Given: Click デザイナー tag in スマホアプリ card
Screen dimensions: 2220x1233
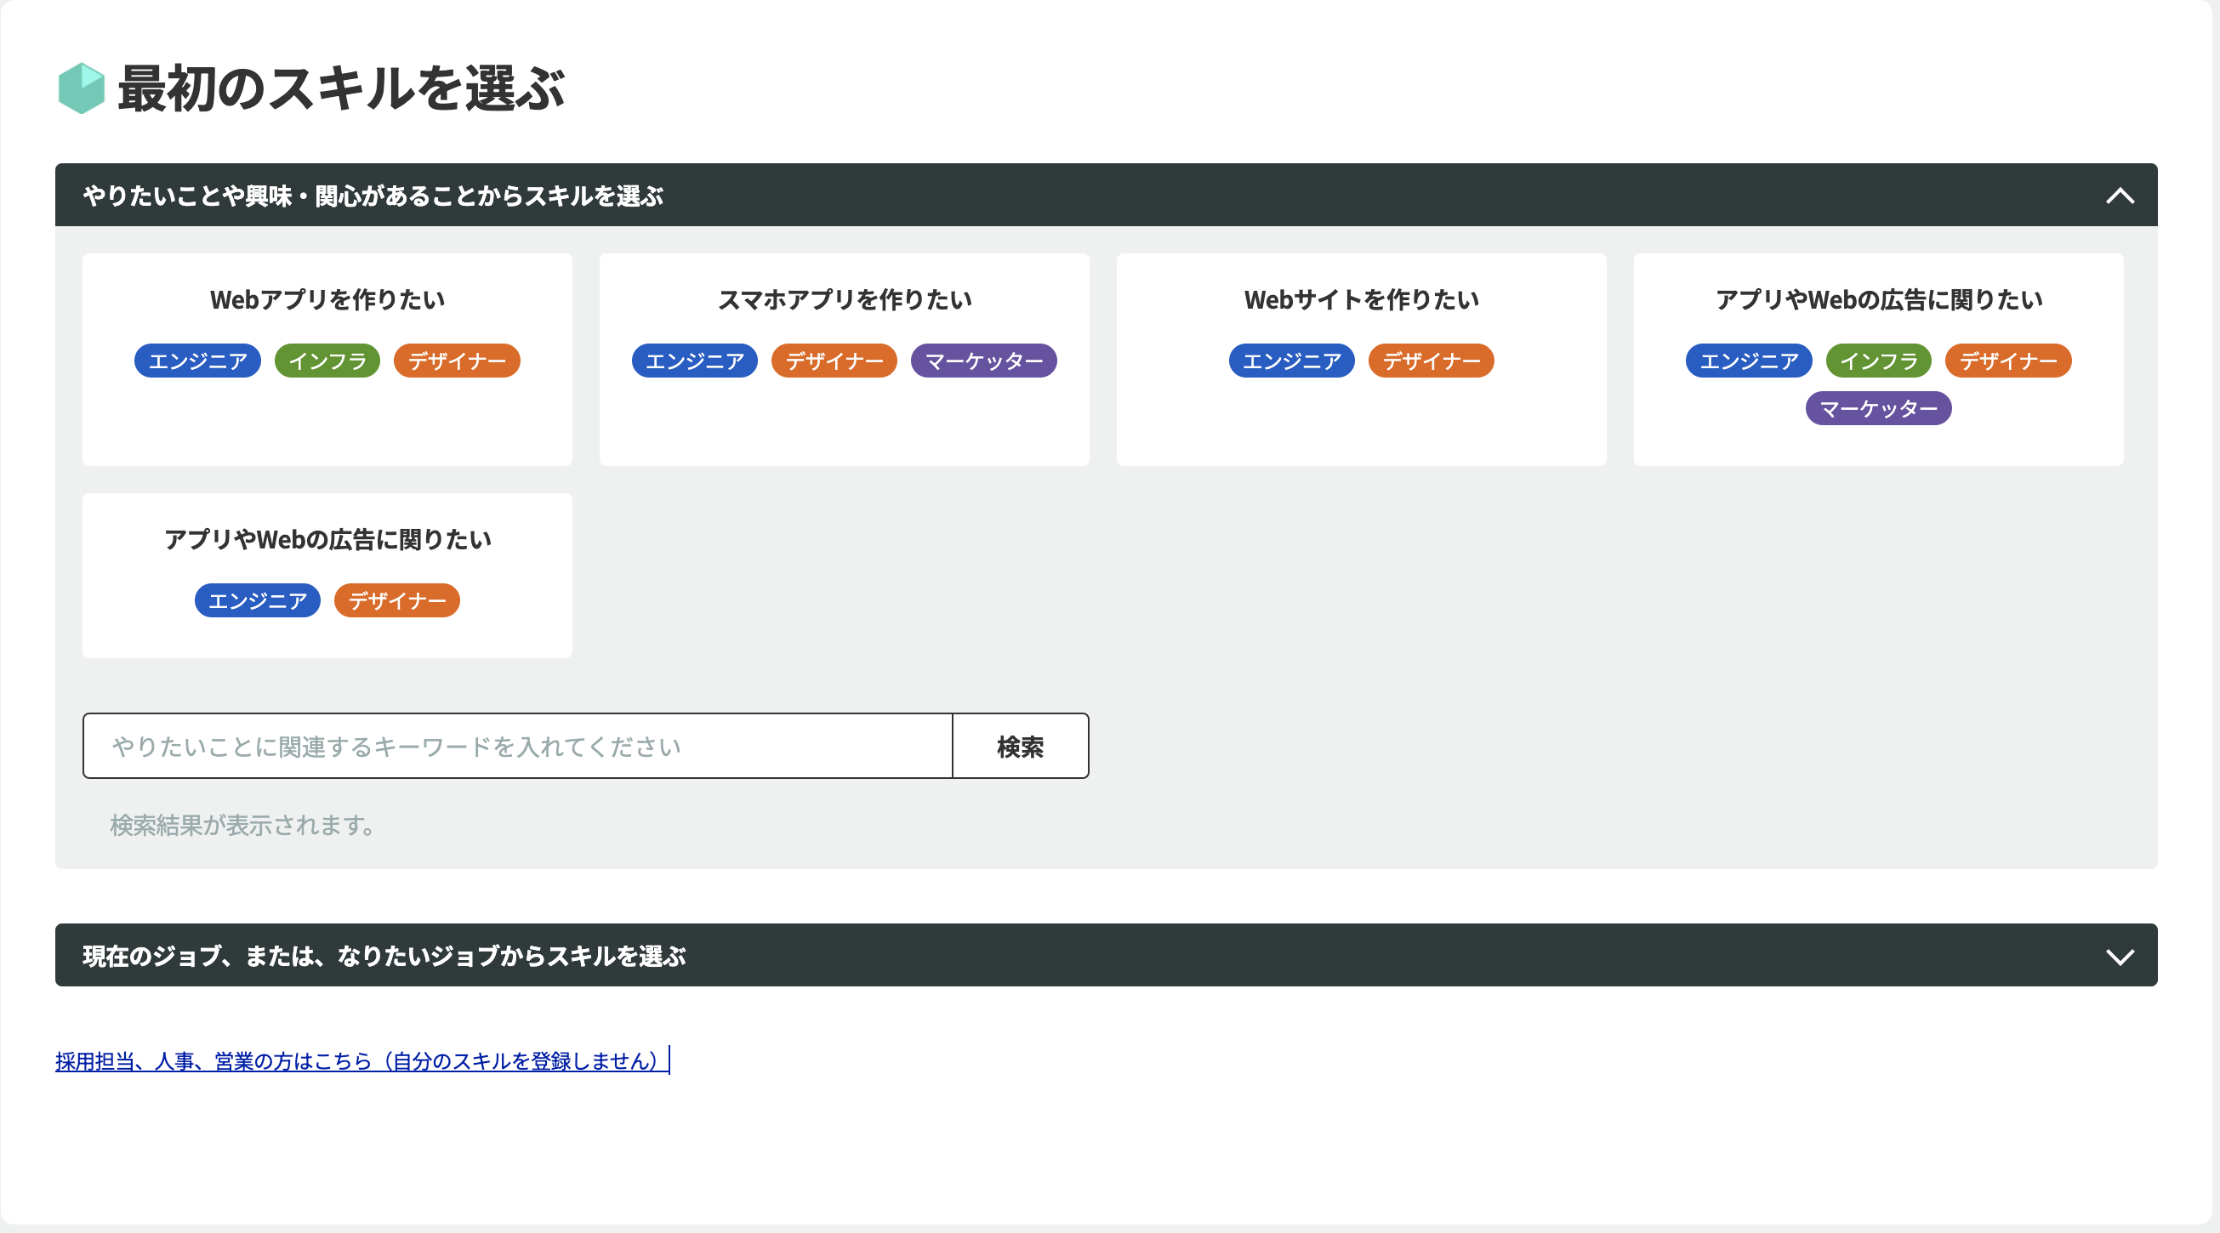Looking at the screenshot, I should [x=834, y=361].
